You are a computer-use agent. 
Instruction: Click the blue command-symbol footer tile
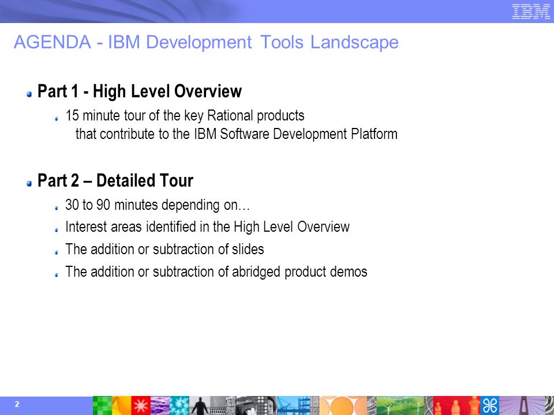point(490,405)
